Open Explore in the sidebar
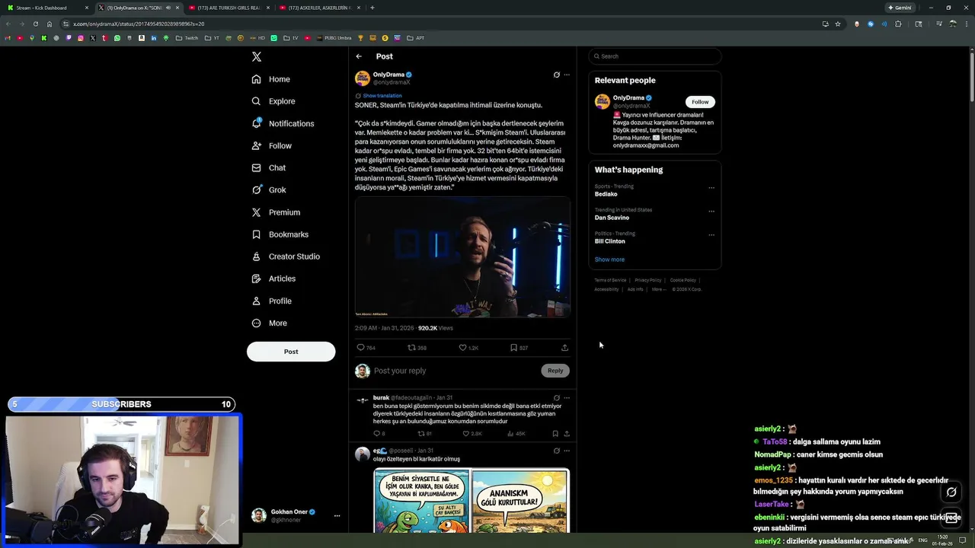 coord(273,101)
